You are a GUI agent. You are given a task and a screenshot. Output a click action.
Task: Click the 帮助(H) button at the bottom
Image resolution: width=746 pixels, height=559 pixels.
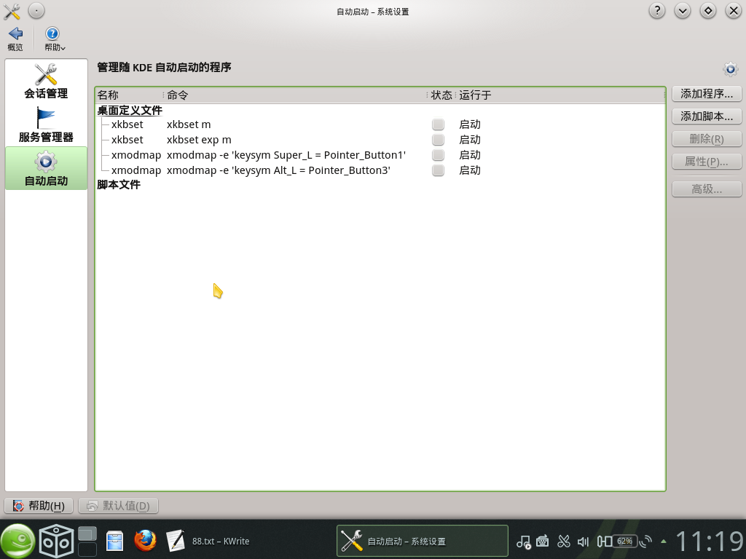[39, 506]
